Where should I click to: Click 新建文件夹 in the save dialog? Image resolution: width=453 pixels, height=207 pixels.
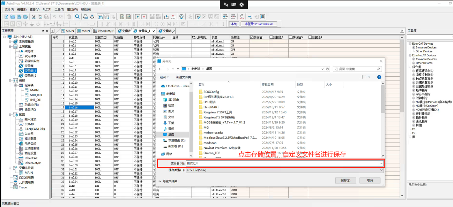[183, 77]
